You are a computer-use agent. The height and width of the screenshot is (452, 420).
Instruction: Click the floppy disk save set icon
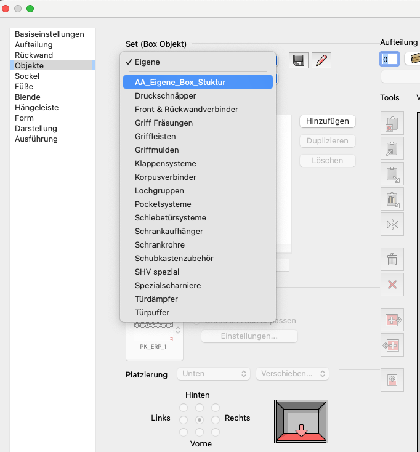click(299, 60)
